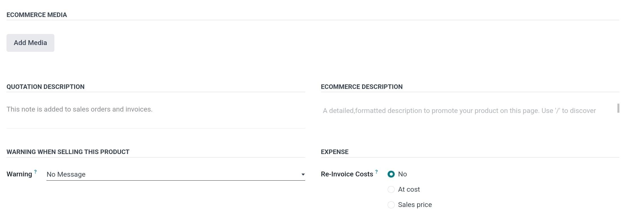The height and width of the screenshot is (220, 631).
Task: Grab the ecommerce description scrollbar handle
Action: pos(618,108)
